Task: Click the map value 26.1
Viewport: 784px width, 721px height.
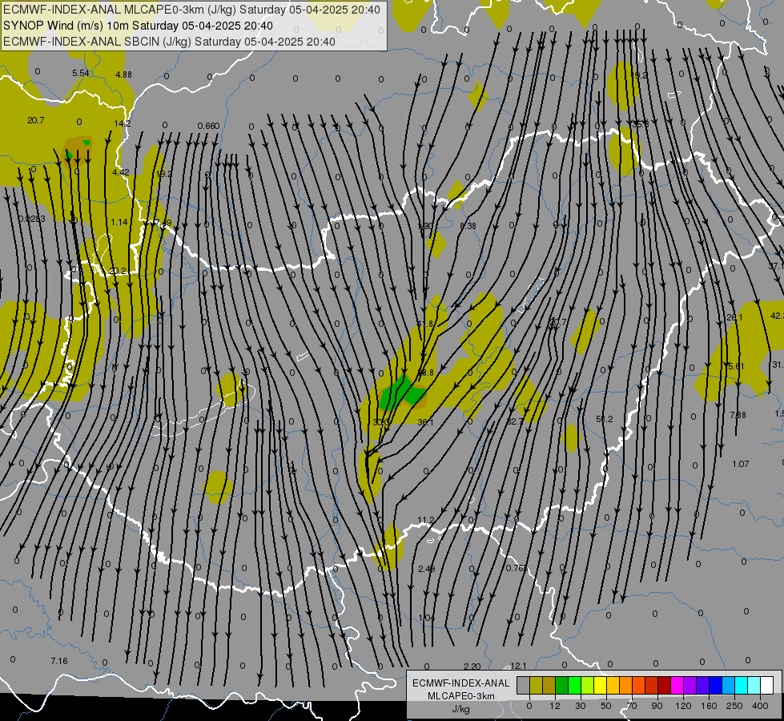Action: [x=734, y=317]
